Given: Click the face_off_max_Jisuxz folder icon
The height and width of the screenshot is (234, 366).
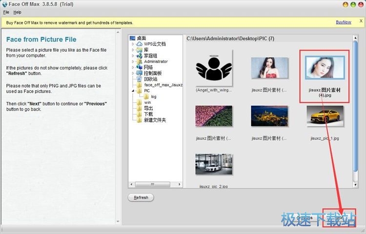Looking at the screenshot, I should click(140, 85).
